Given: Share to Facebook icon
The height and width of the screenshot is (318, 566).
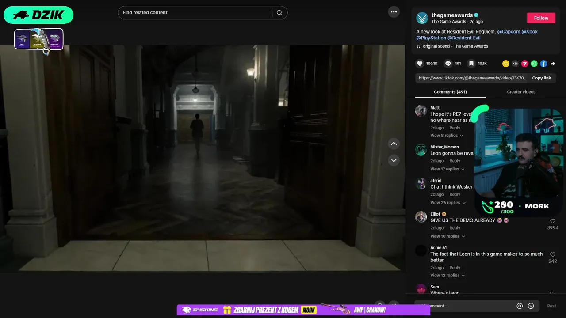Looking at the screenshot, I should pyautogui.click(x=543, y=64).
